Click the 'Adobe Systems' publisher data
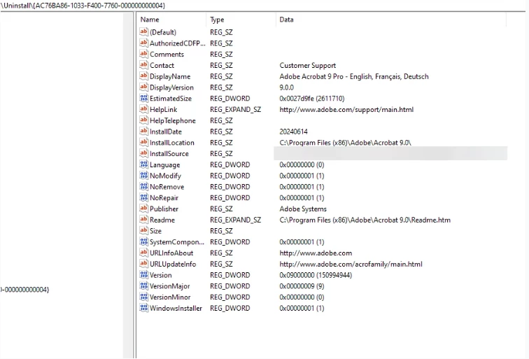This screenshot has height=359, width=529. (303, 209)
